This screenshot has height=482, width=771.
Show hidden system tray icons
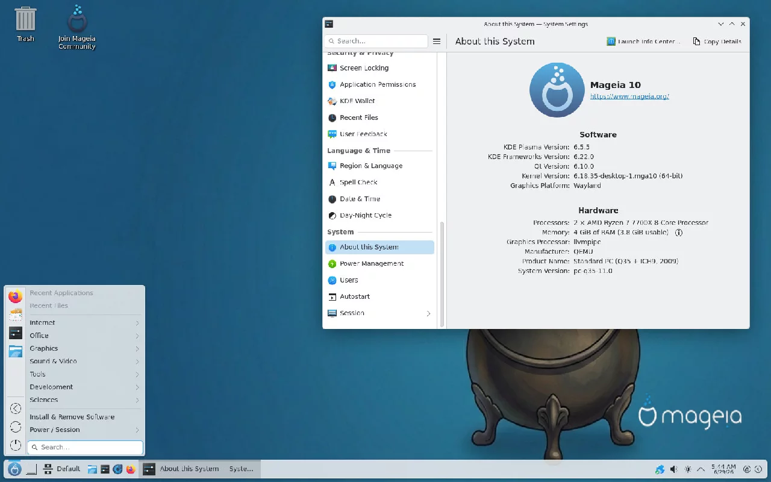click(x=701, y=469)
